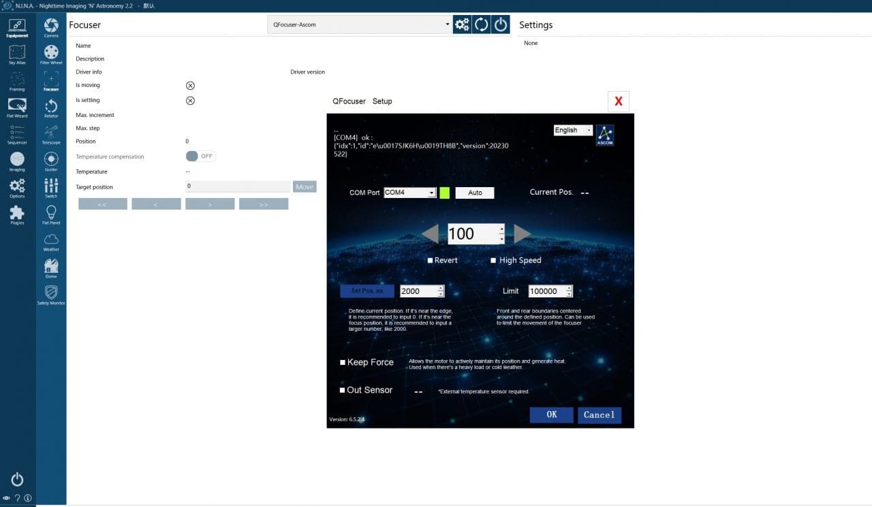Click the << large step inward button
Screen dimensions: 872x507
pyautogui.click(x=103, y=203)
